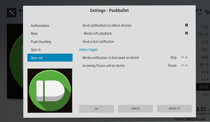Toggle Send notifications to others devices checkbox

pos(187,25)
